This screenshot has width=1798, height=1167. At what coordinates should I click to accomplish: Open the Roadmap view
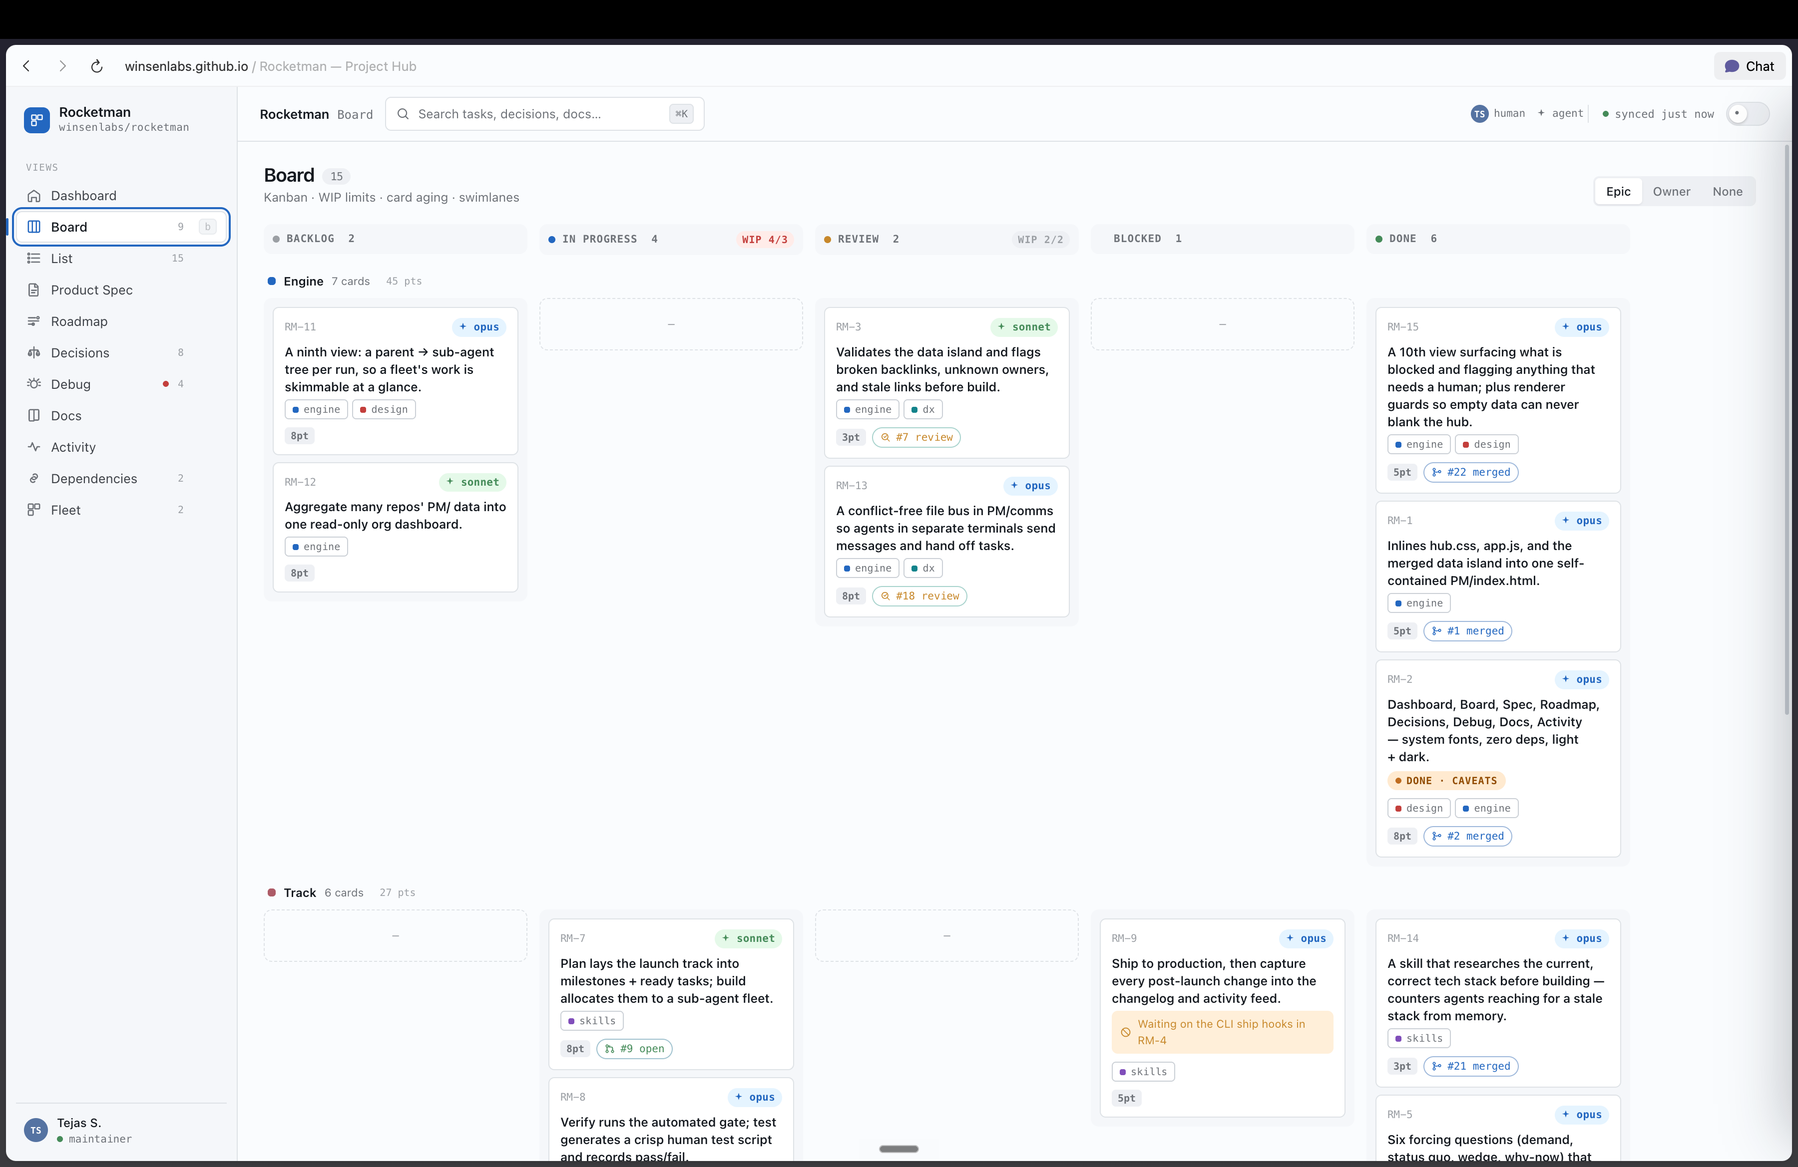tap(121, 321)
